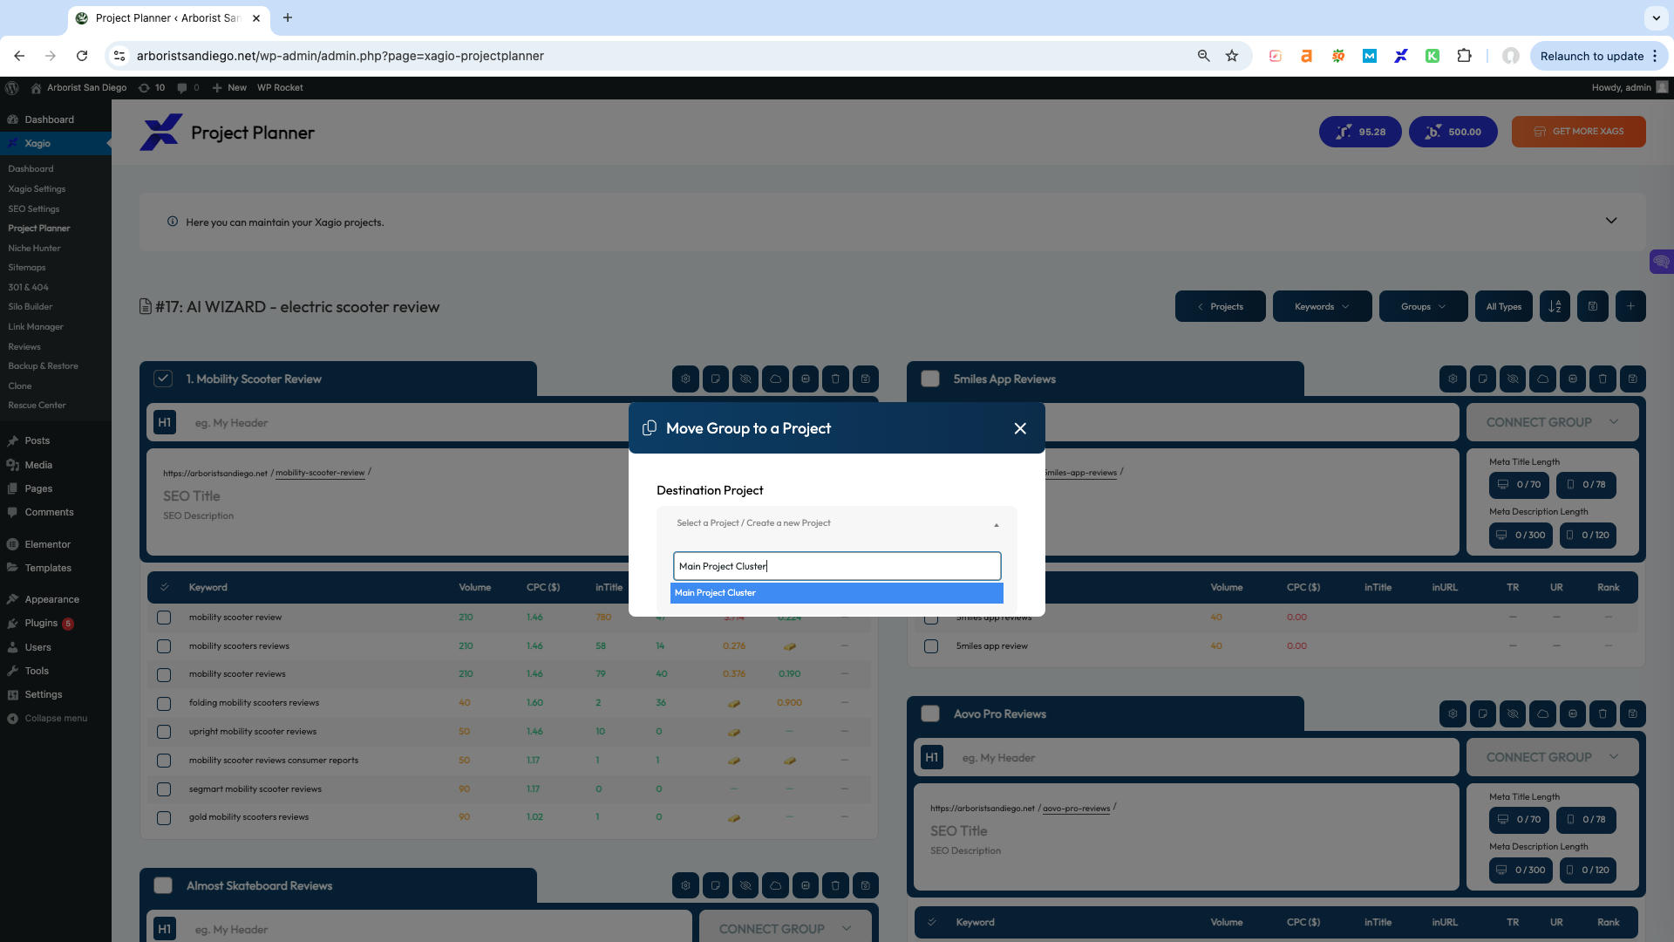The image size is (1674, 942).
Task: Click cloud icon on 5miles App Reviews
Action: (1543, 379)
